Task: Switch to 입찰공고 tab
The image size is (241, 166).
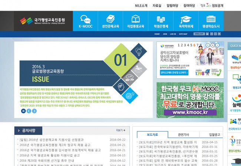Action: pos(215,135)
